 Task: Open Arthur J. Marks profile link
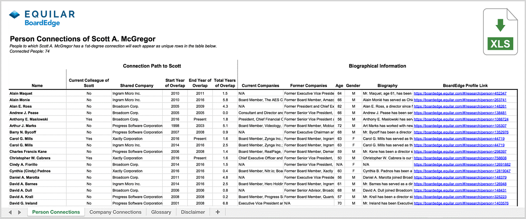tap(460, 126)
